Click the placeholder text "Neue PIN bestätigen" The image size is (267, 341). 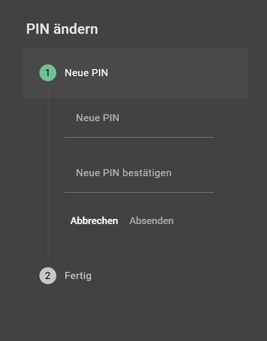[x=123, y=173]
